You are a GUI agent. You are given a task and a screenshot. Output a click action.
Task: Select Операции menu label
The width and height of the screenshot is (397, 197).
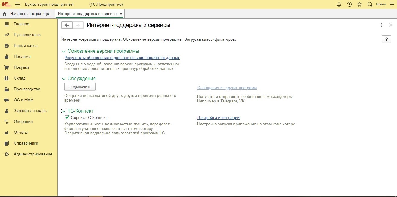(23, 122)
